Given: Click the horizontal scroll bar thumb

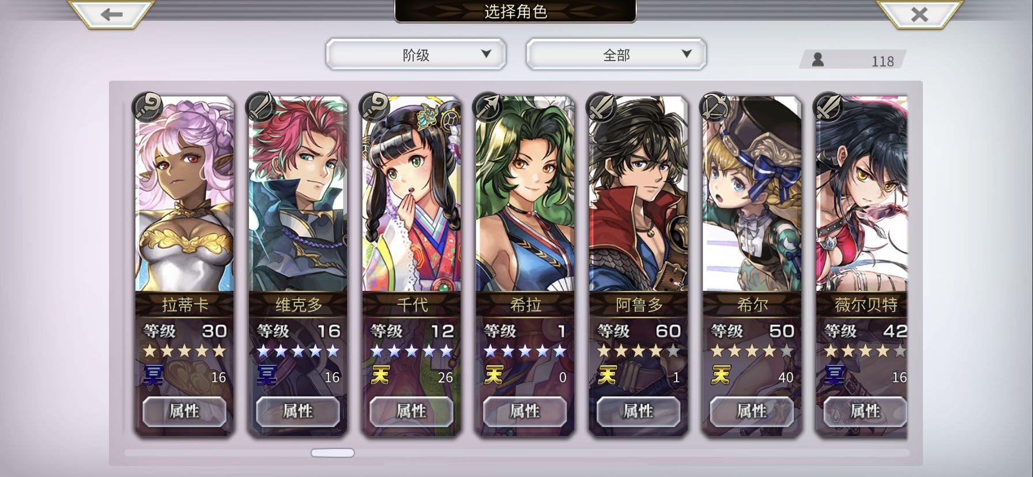Looking at the screenshot, I should pos(333,453).
